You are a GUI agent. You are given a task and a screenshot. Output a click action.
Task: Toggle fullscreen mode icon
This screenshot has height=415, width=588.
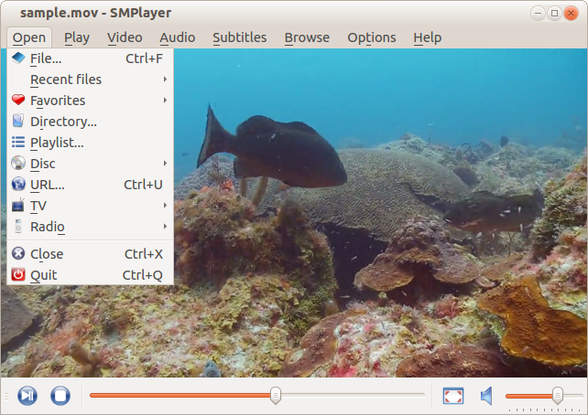point(452,395)
